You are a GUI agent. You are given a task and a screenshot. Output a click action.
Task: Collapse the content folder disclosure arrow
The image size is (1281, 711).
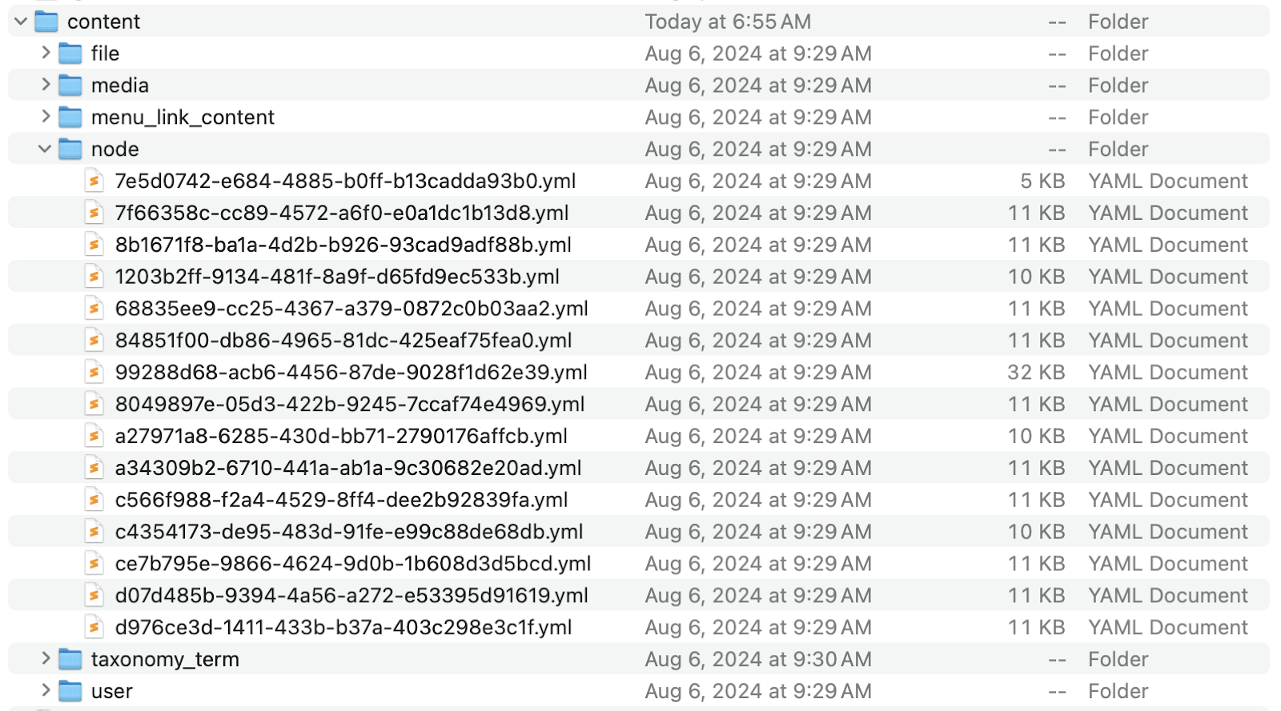(x=21, y=22)
